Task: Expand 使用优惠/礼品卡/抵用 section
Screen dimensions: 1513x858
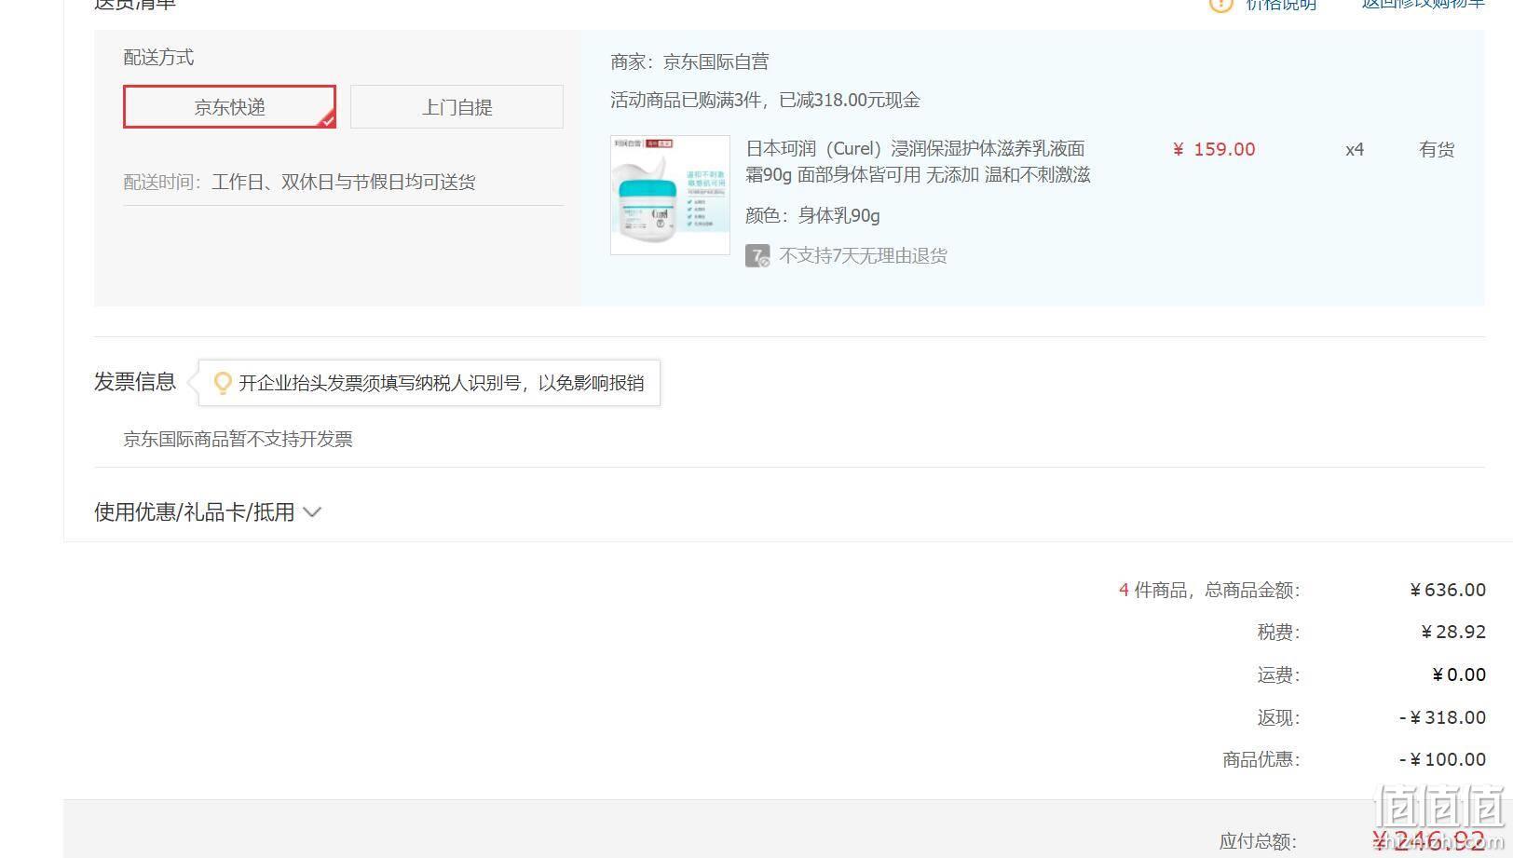Action: pos(208,511)
